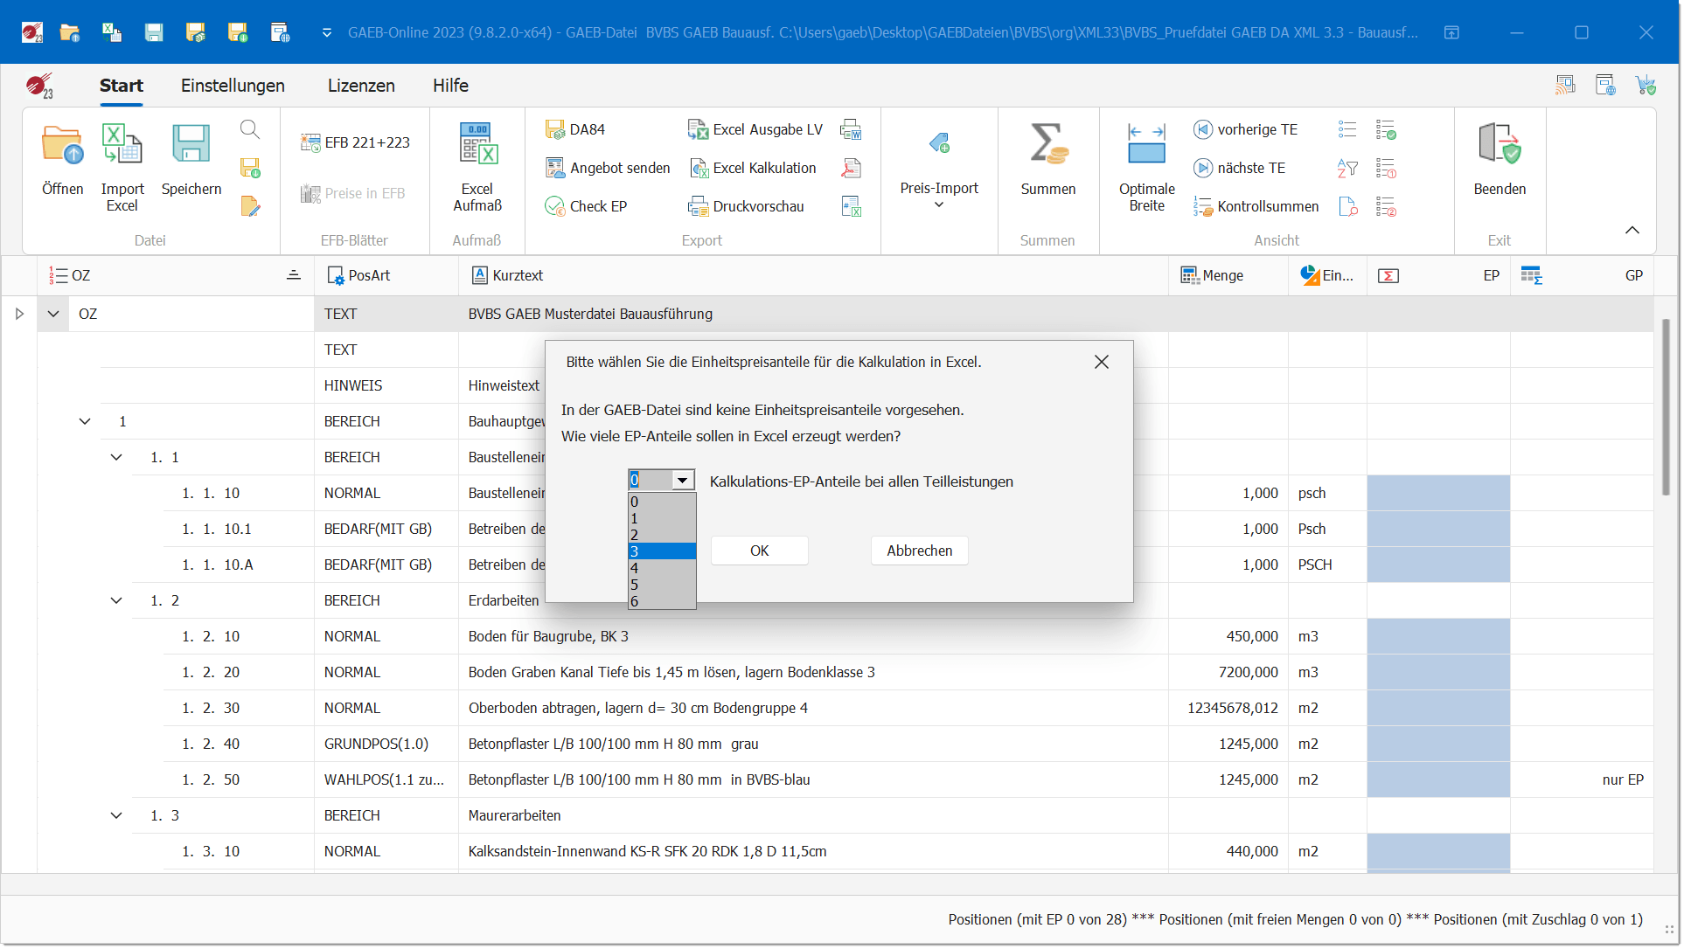Select Optimale Breite column tool
Image resolution: width=1684 pixels, height=949 pixels.
click(1146, 143)
